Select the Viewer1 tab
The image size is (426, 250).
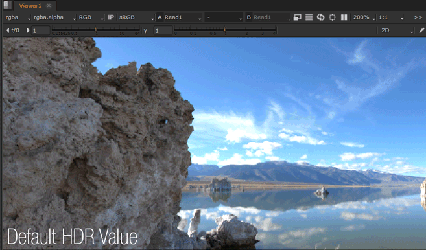tap(30, 5)
